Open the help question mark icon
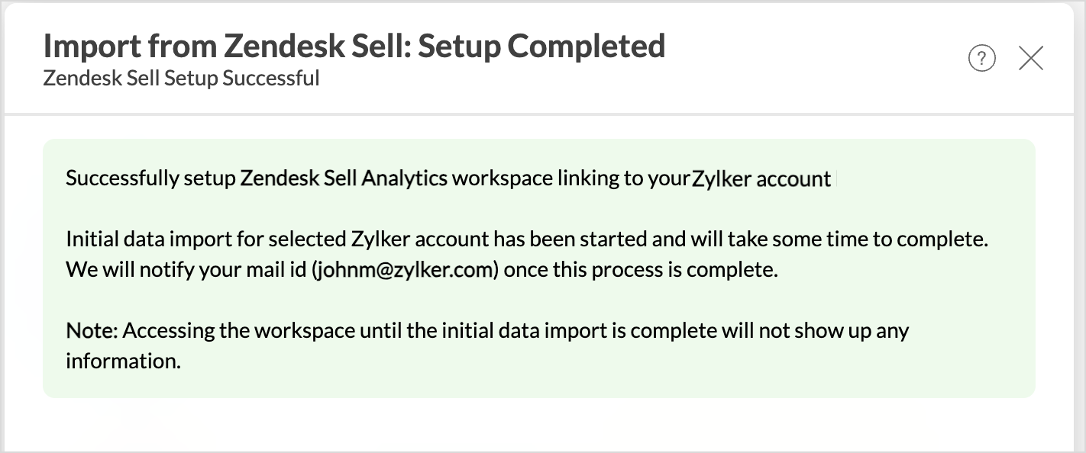The image size is (1086, 453). pyautogui.click(x=981, y=58)
